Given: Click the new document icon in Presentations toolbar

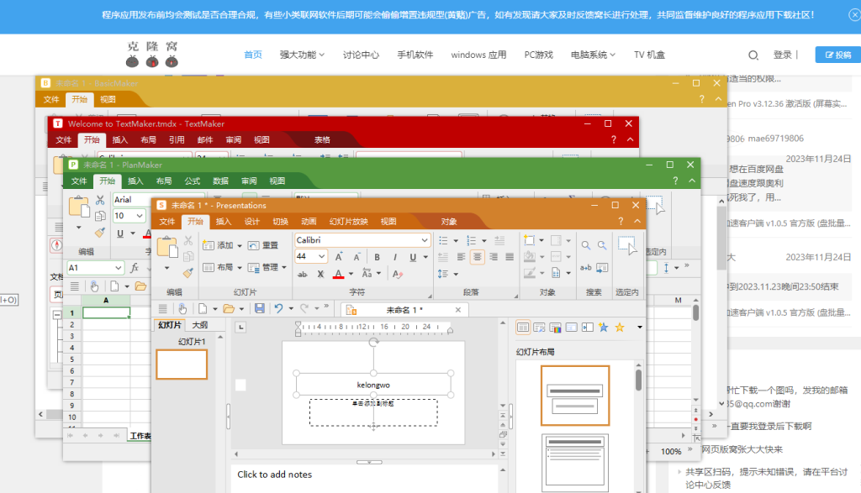Looking at the screenshot, I should (203, 309).
